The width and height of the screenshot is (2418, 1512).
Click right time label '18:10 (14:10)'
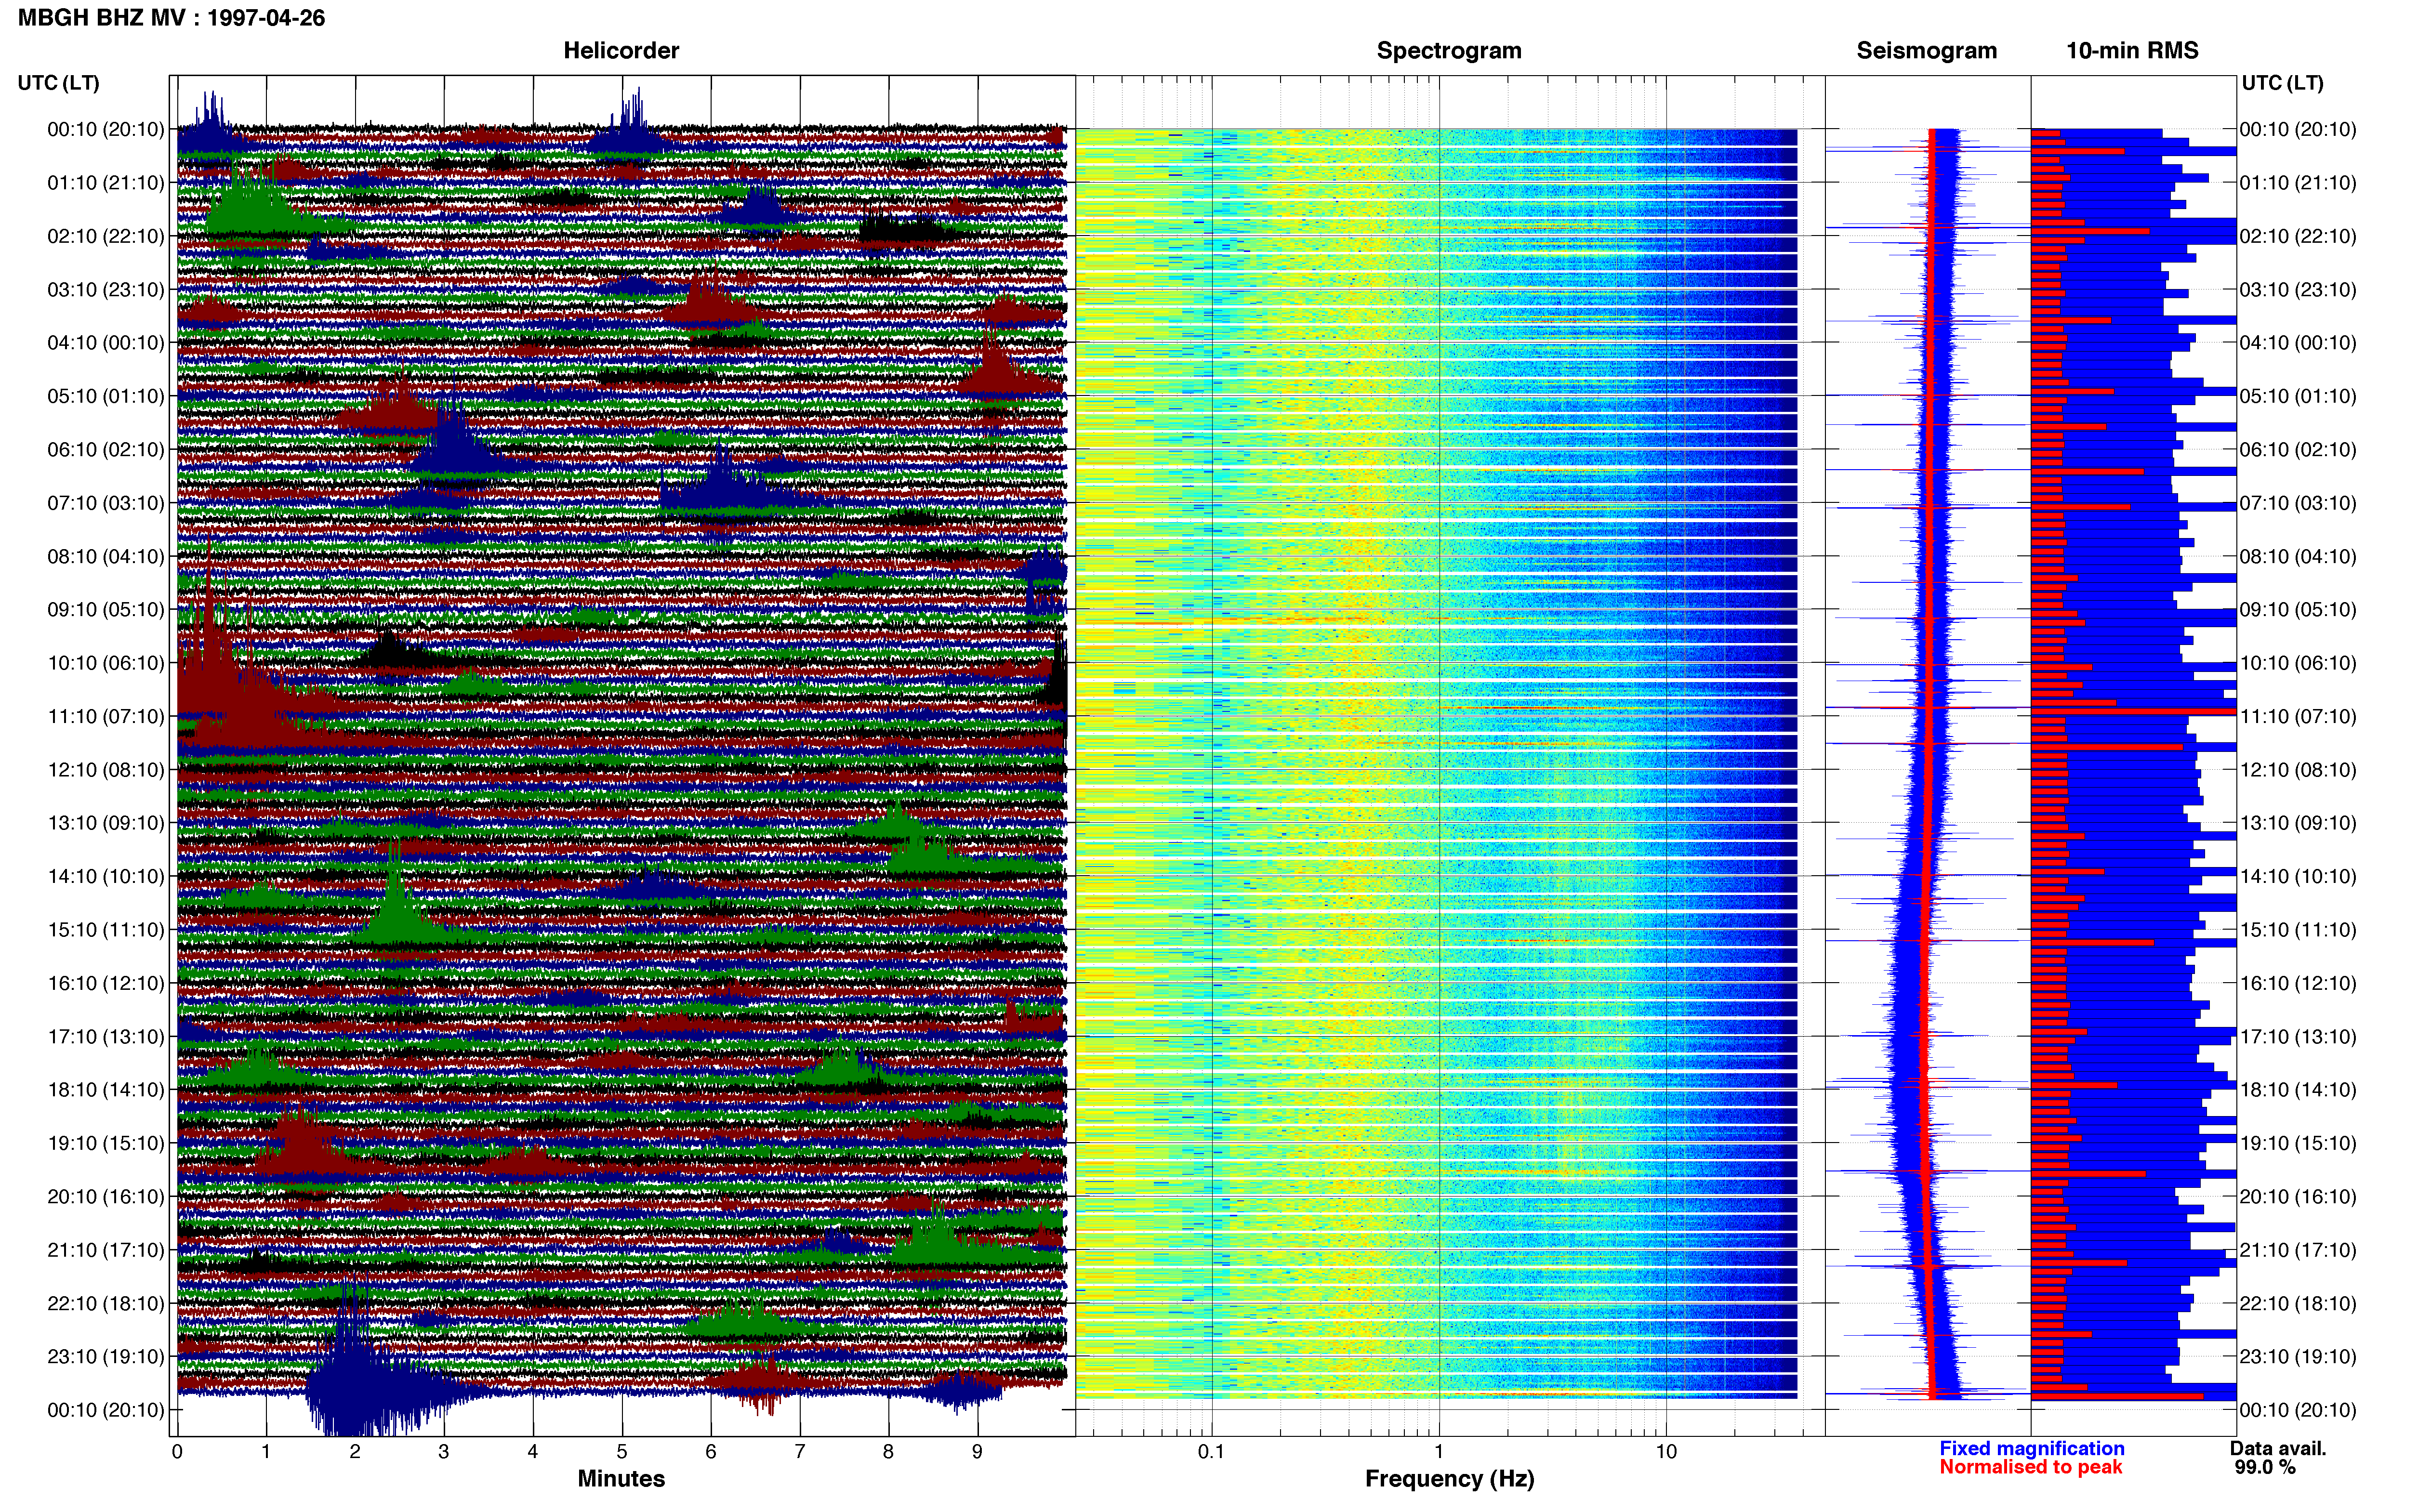(x=2298, y=1090)
